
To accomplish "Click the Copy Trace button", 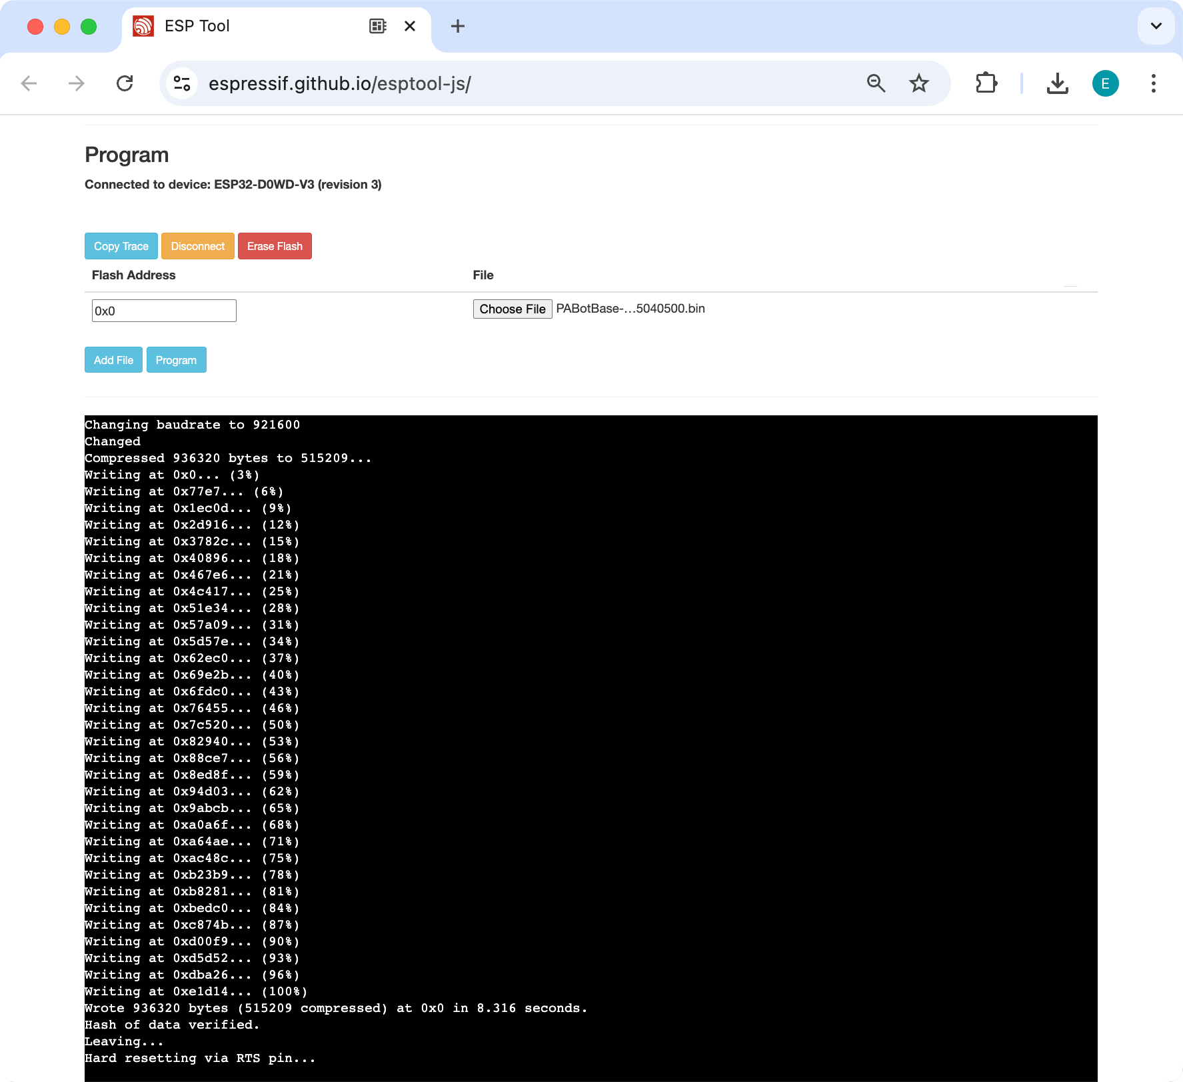I will click(121, 246).
